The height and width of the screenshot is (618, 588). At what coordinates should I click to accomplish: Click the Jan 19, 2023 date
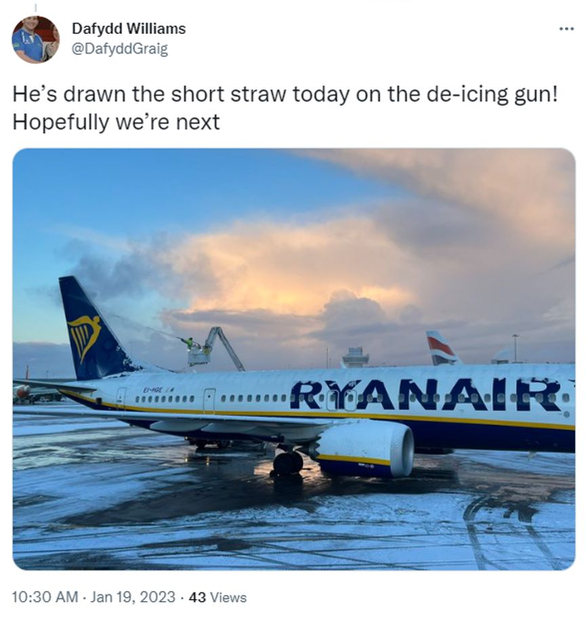[133, 597]
